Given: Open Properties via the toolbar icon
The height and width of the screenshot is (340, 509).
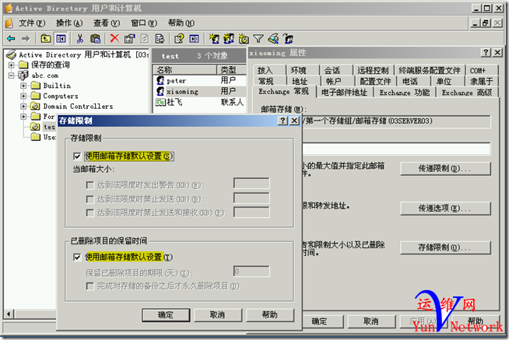Looking at the screenshot, I should coord(129,39).
